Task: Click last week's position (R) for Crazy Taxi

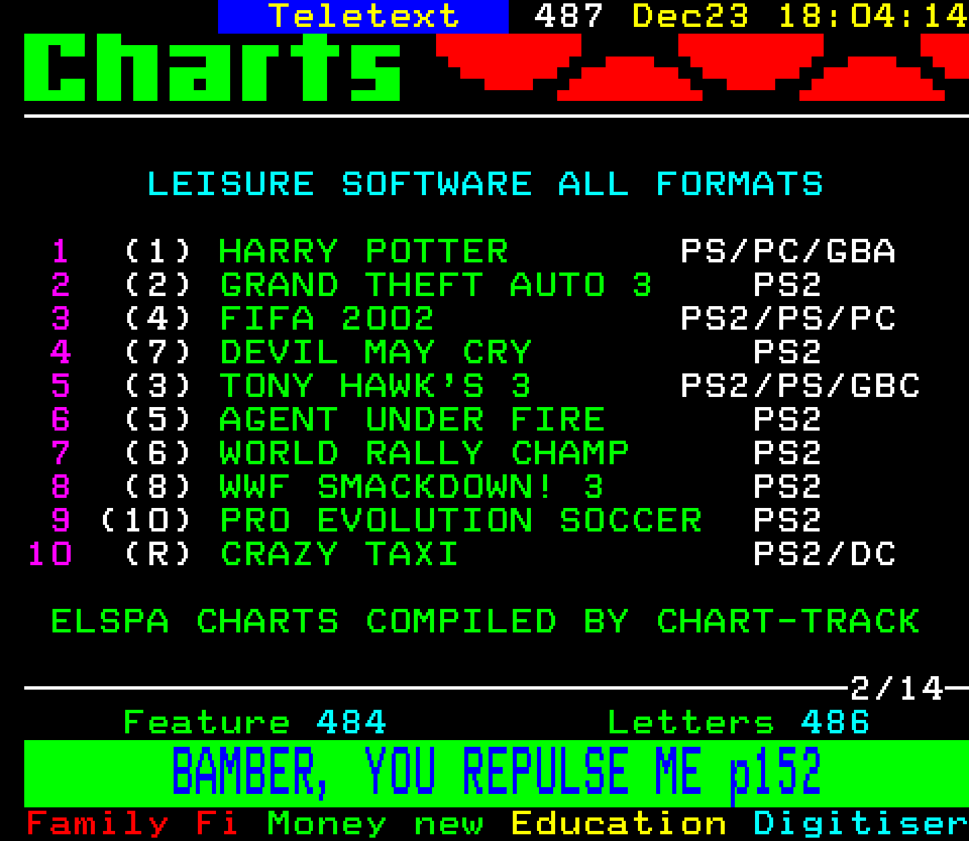Action: click(x=157, y=554)
